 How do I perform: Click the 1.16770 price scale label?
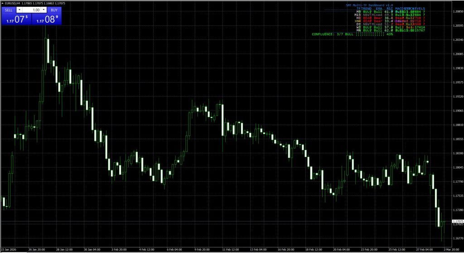[458, 238]
